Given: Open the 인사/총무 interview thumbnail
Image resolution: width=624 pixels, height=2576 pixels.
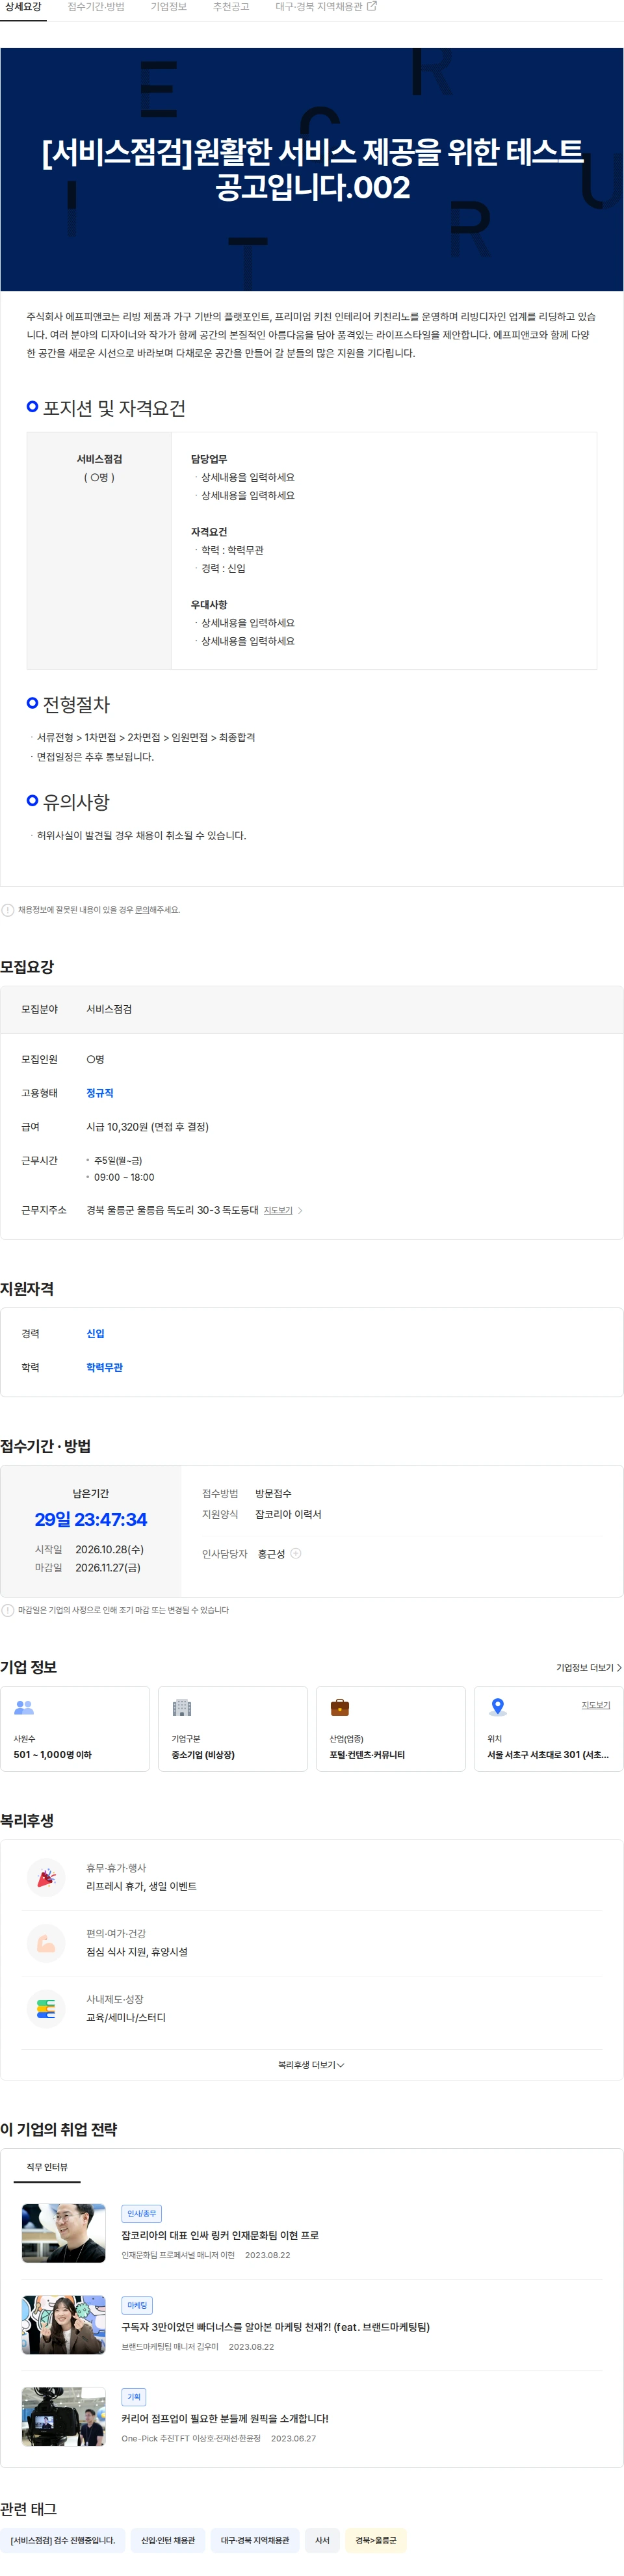Looking at the screenshot, I should [x=63, y=2233].
